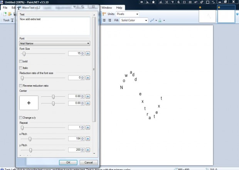Click the y Pitch value field 200
Viewport: 239px width, 170px height.
[75, 150]
